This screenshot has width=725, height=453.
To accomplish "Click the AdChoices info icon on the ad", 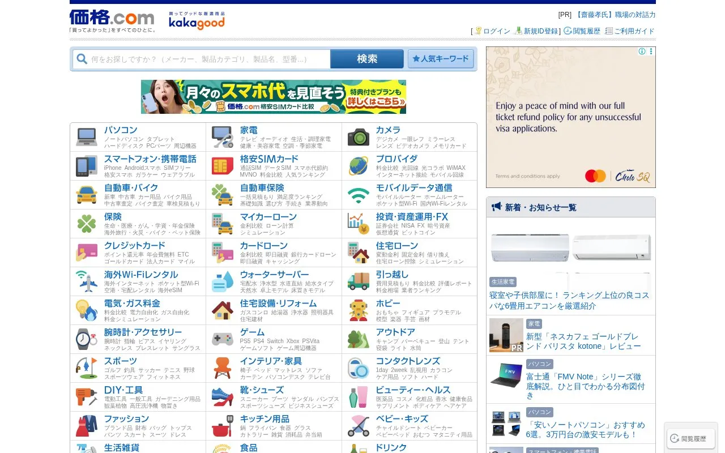I will [642, 52].
